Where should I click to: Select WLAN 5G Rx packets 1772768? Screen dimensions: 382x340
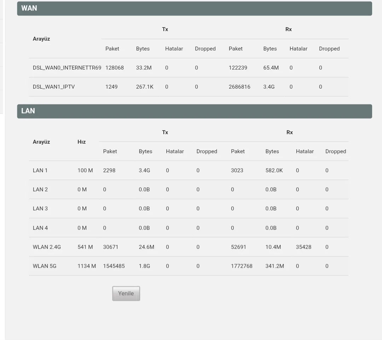pyautogui.click(x=242, y=266)
